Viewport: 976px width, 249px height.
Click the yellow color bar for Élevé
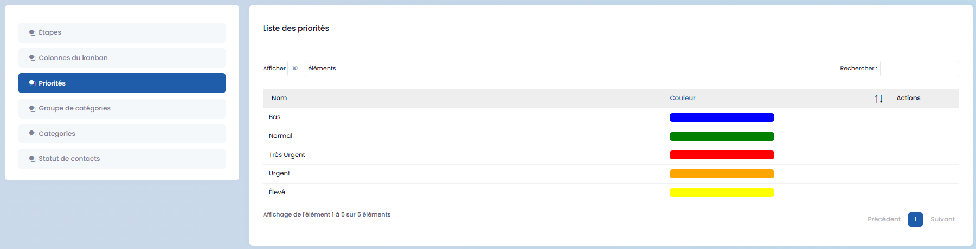(722, 193)
